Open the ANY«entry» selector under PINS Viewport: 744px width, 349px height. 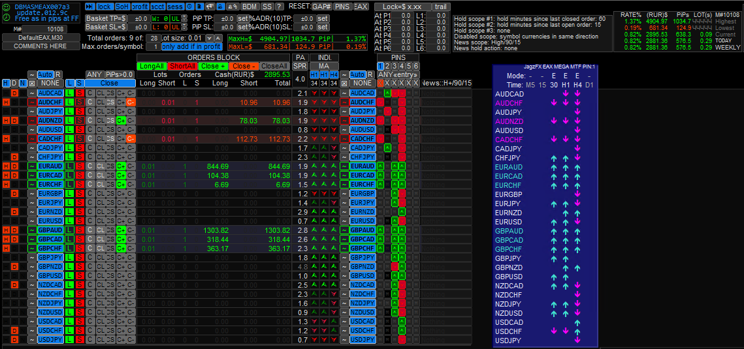coord(398,74)
